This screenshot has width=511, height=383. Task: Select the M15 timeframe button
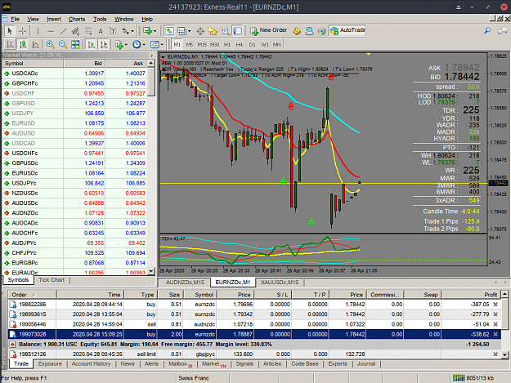[x=202, y=45]
